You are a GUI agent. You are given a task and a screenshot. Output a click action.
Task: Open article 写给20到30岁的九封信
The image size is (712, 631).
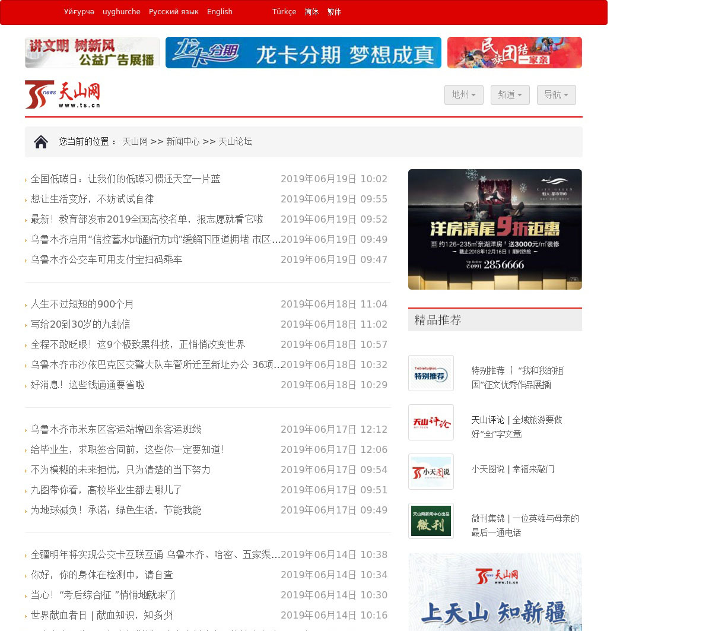pyautogui.click(x=81, y=325)
